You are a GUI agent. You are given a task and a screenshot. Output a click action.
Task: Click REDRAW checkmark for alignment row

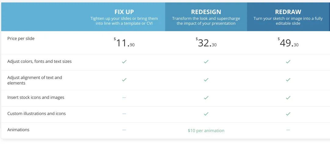pyautogui.click(x=288, y=80)
